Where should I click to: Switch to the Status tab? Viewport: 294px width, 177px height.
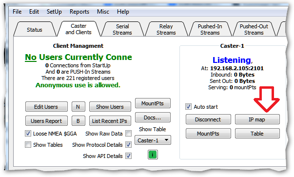pyautogui.click(x=35, y=29)
